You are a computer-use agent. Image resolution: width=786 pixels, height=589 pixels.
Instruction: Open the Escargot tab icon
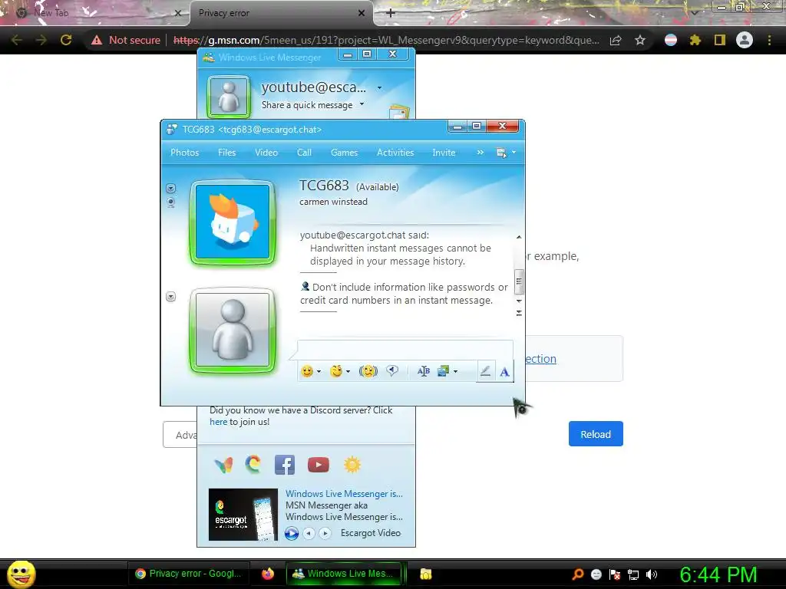pyautogui.click(x=253, y=464)
